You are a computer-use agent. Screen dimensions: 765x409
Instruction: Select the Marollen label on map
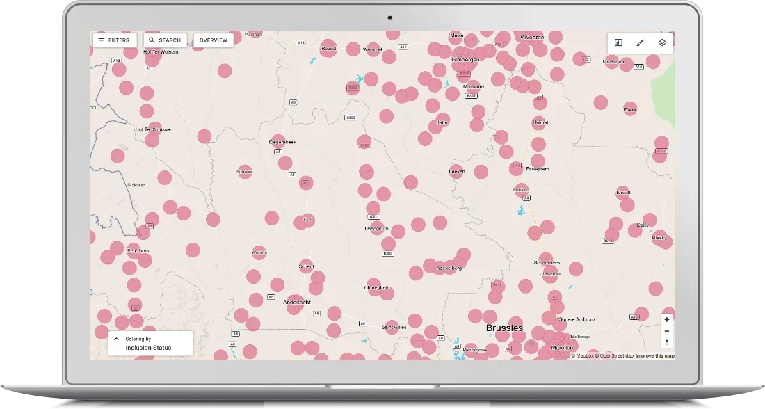tap(562, 348)
